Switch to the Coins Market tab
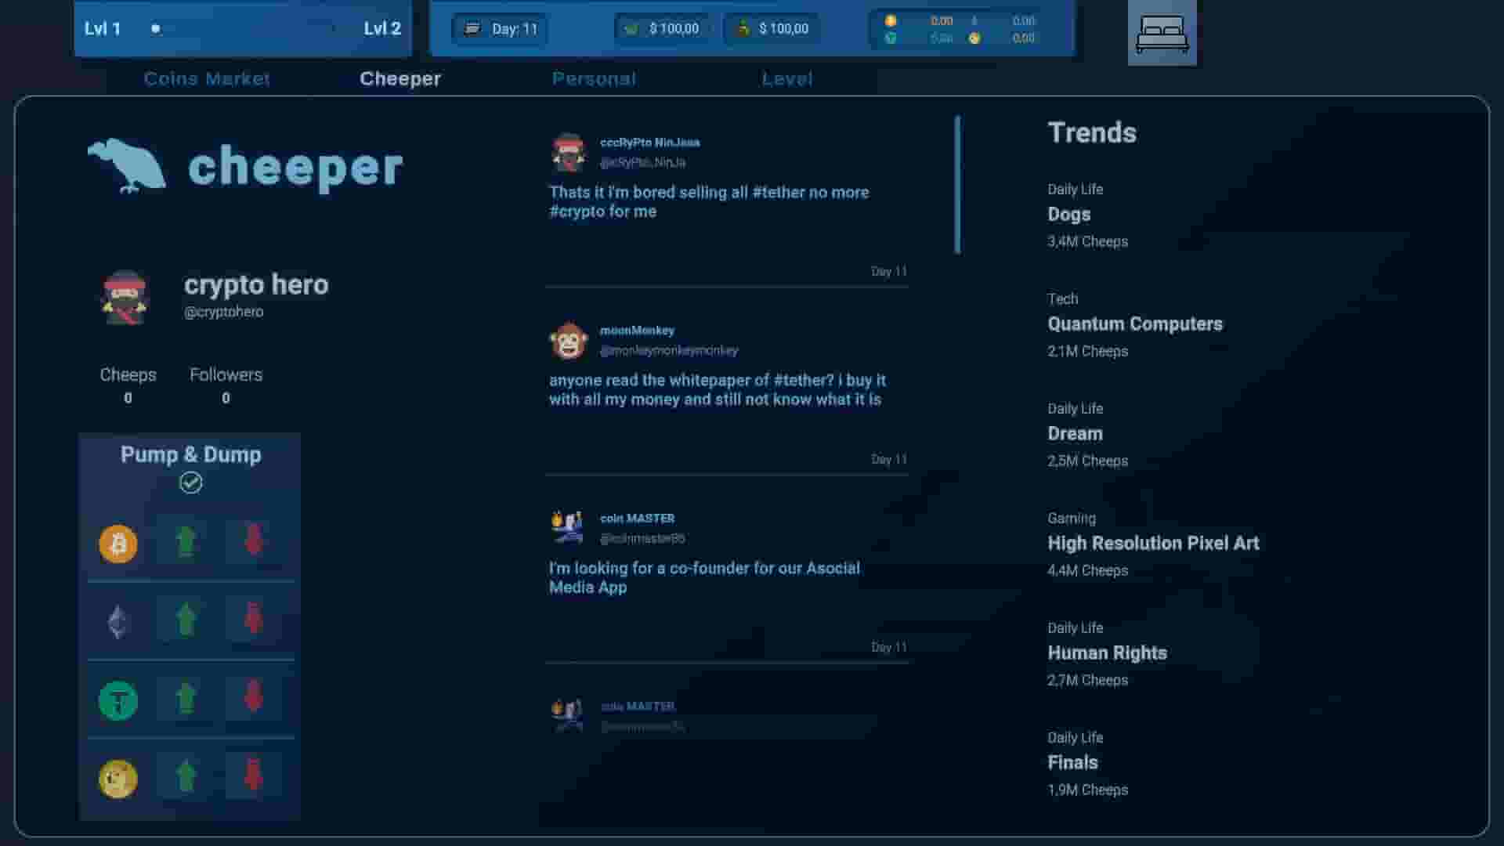1504x846 pixels. tap(206, 78)
